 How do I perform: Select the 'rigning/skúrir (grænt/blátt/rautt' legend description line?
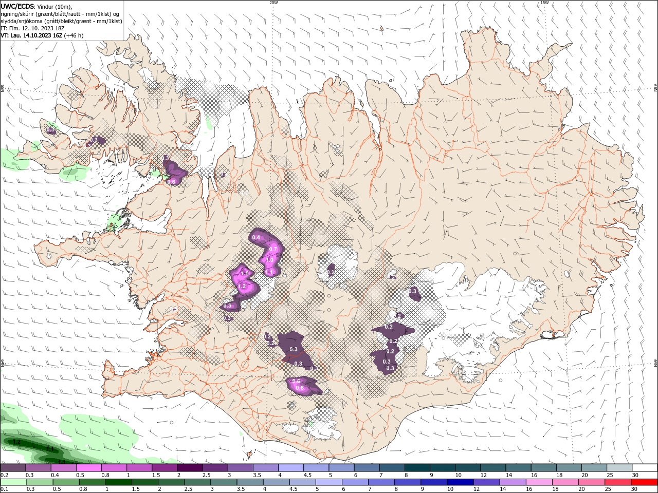point(61,14)
